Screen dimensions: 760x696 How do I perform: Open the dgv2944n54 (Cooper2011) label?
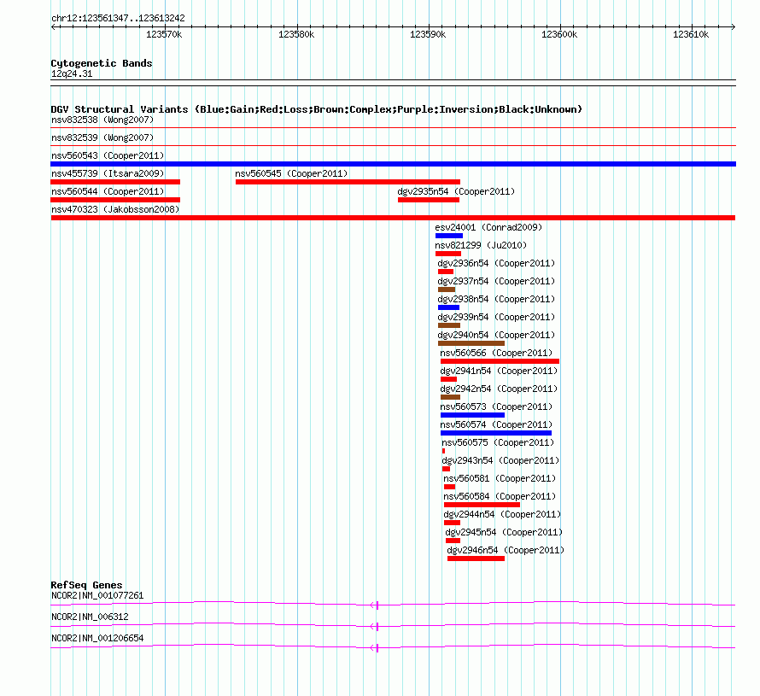tap(502, 514)
